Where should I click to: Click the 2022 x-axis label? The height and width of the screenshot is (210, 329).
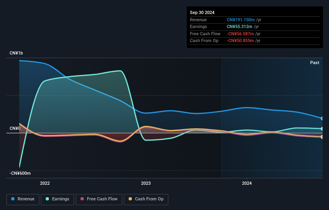(45, 183)
